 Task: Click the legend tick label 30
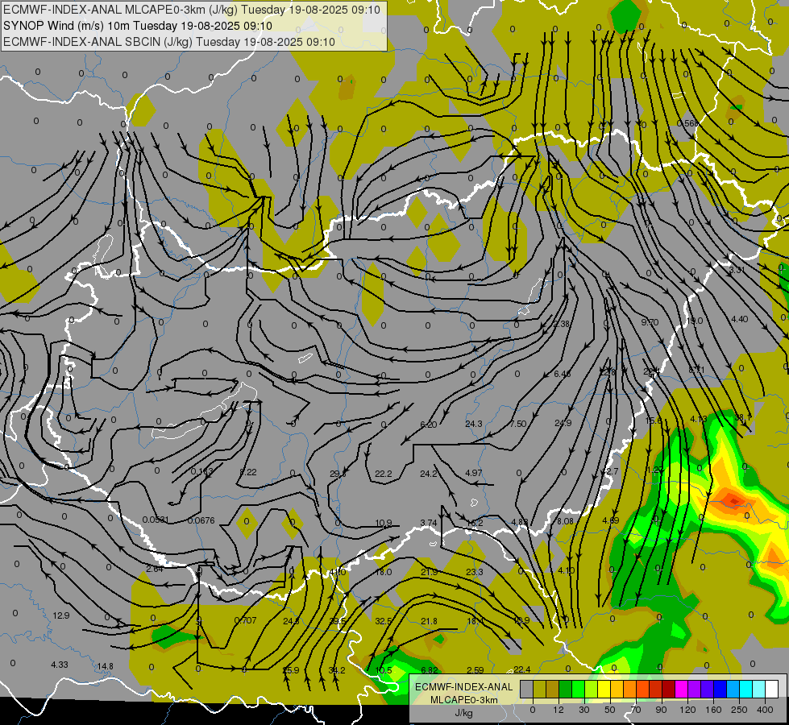[x=583, y=710]
